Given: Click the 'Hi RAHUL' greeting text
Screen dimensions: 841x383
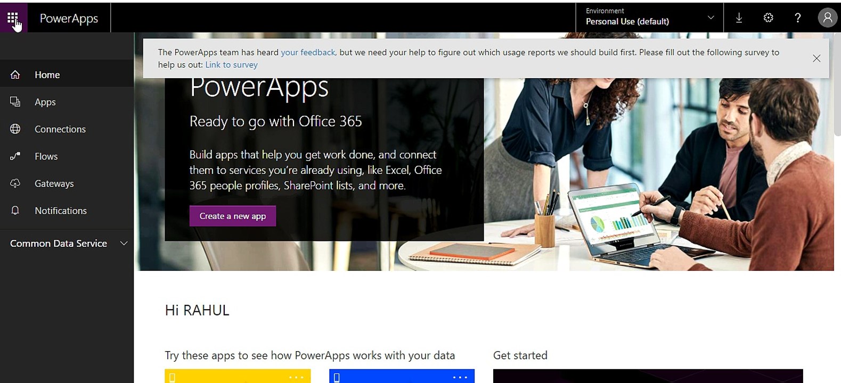Looking at the screenshot, I should coord(197,310).
